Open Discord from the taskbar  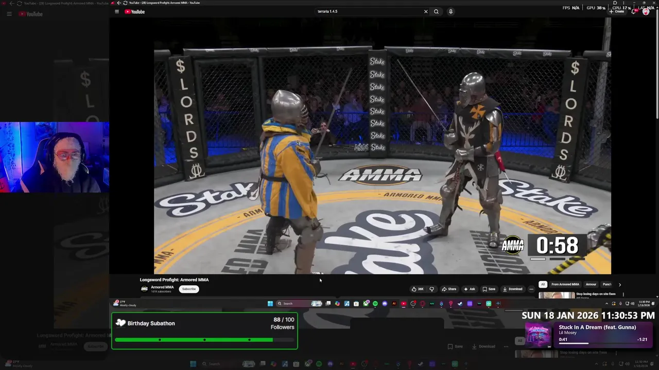pos(385,303)
